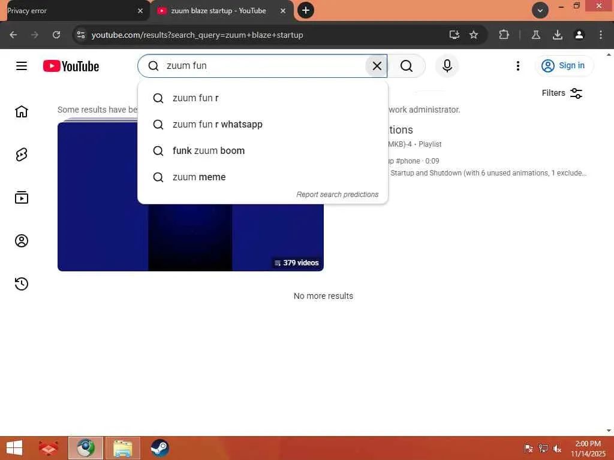This screenshot has width=614, height=460.
Task: Open the 'Startup and Shutdown' video line
Action: click(x=488, y=173)
